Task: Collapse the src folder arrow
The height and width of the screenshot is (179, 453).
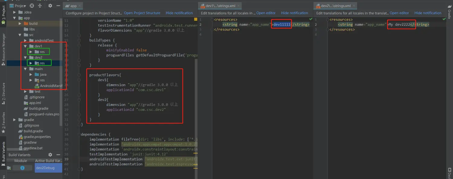Action: 20,35
